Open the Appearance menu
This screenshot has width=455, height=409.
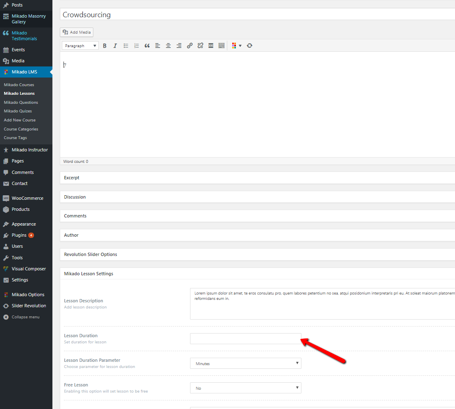click(x=26, y=224)
